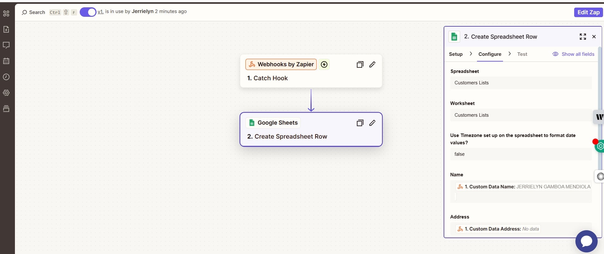
Task: Click the Zap details file icon
Action: pyautogui.click(x=6, y=29)
